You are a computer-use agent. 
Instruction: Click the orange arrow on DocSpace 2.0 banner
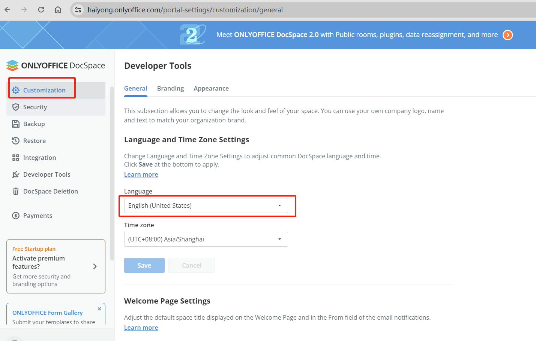click(x=507, y=35)
